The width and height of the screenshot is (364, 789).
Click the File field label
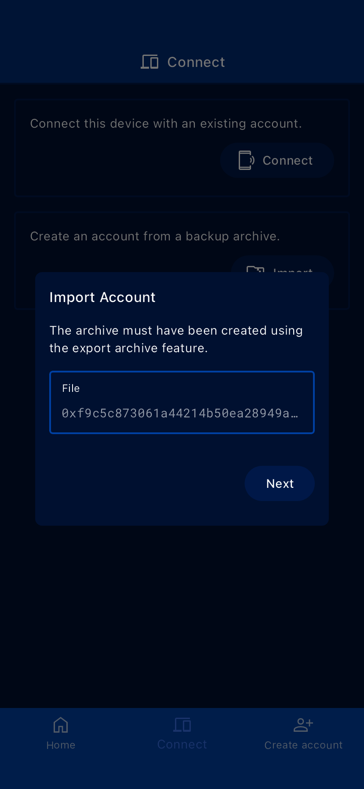point(71,388)
